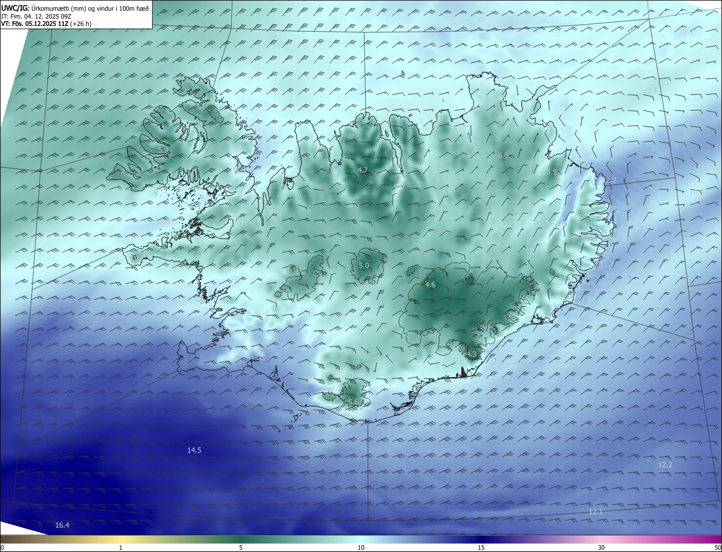This screenshot has width=722, height=552.
Task: Click the VT: Fös. 05.12.2025 11Z line
Action: [x=46, y=24]
